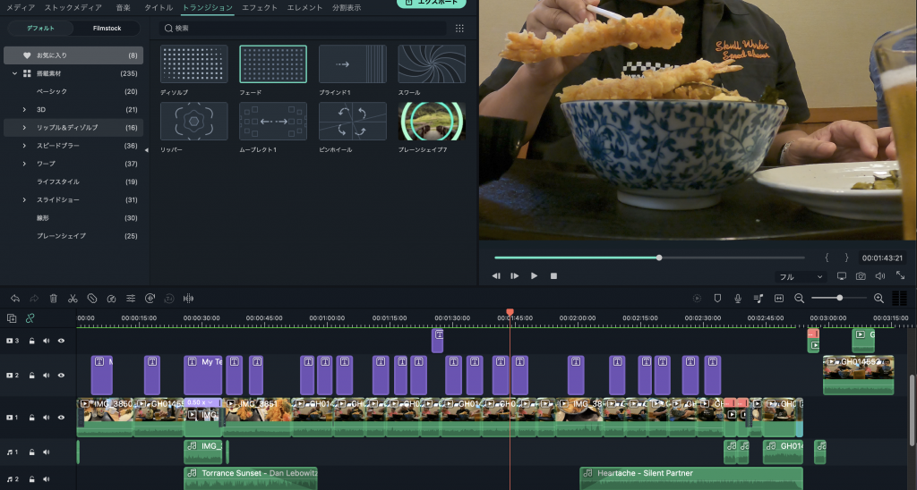The height and width of the screenshot is (490, 917).
Task: Toggle lock on video track 2
Action: coord(31,375)
